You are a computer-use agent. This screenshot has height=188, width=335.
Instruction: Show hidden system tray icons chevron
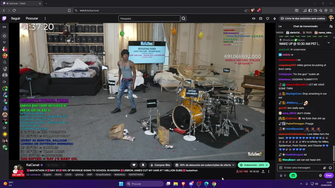point(301,184)
